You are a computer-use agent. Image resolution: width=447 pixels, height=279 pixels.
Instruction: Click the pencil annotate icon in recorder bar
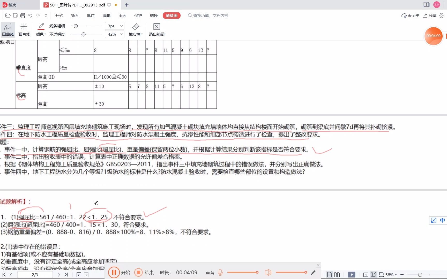[313, 273]
